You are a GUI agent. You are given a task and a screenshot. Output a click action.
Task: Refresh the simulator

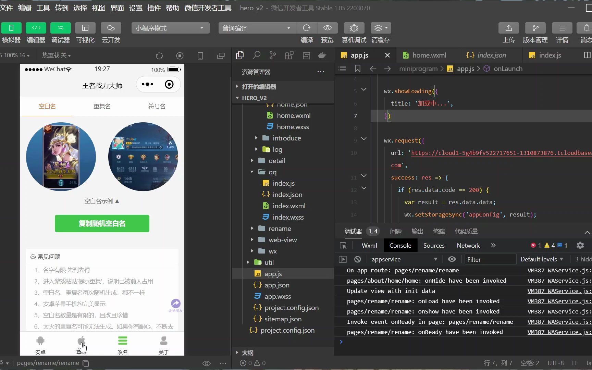(x=159, y=56)
